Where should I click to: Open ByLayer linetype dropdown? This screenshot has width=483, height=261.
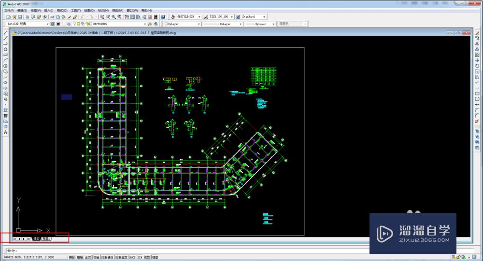click(241, 24)
